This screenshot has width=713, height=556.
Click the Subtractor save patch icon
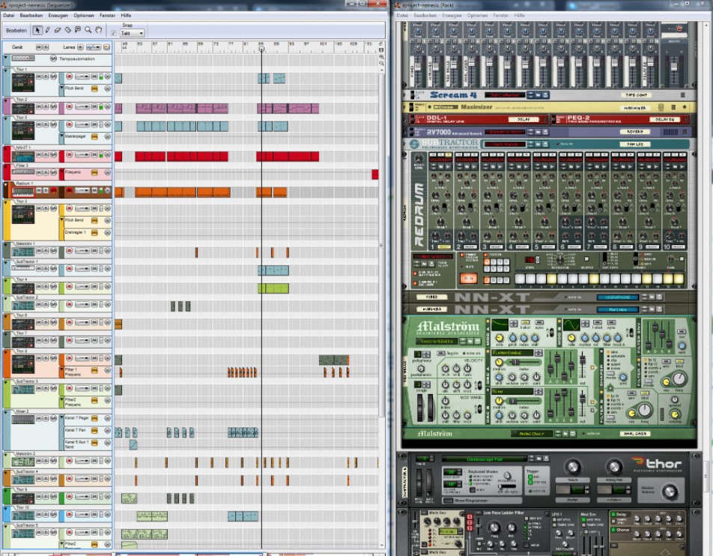[x=546, y=144]
